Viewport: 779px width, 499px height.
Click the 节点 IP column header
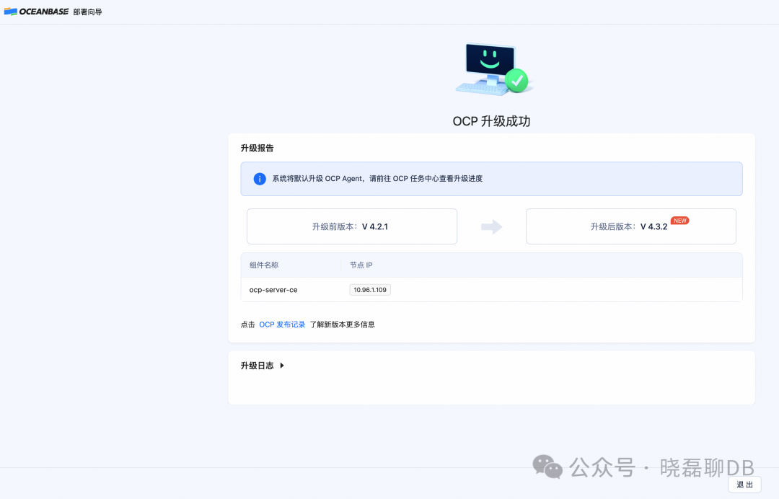[x=361, y=265]
